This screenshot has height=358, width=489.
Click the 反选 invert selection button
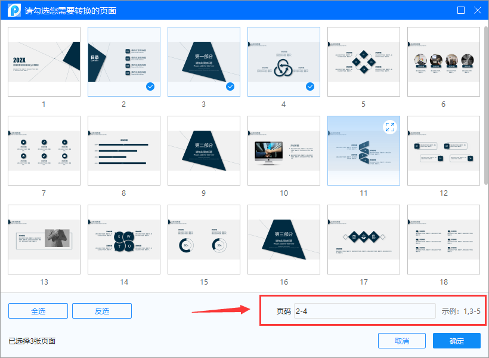point(102,311)
